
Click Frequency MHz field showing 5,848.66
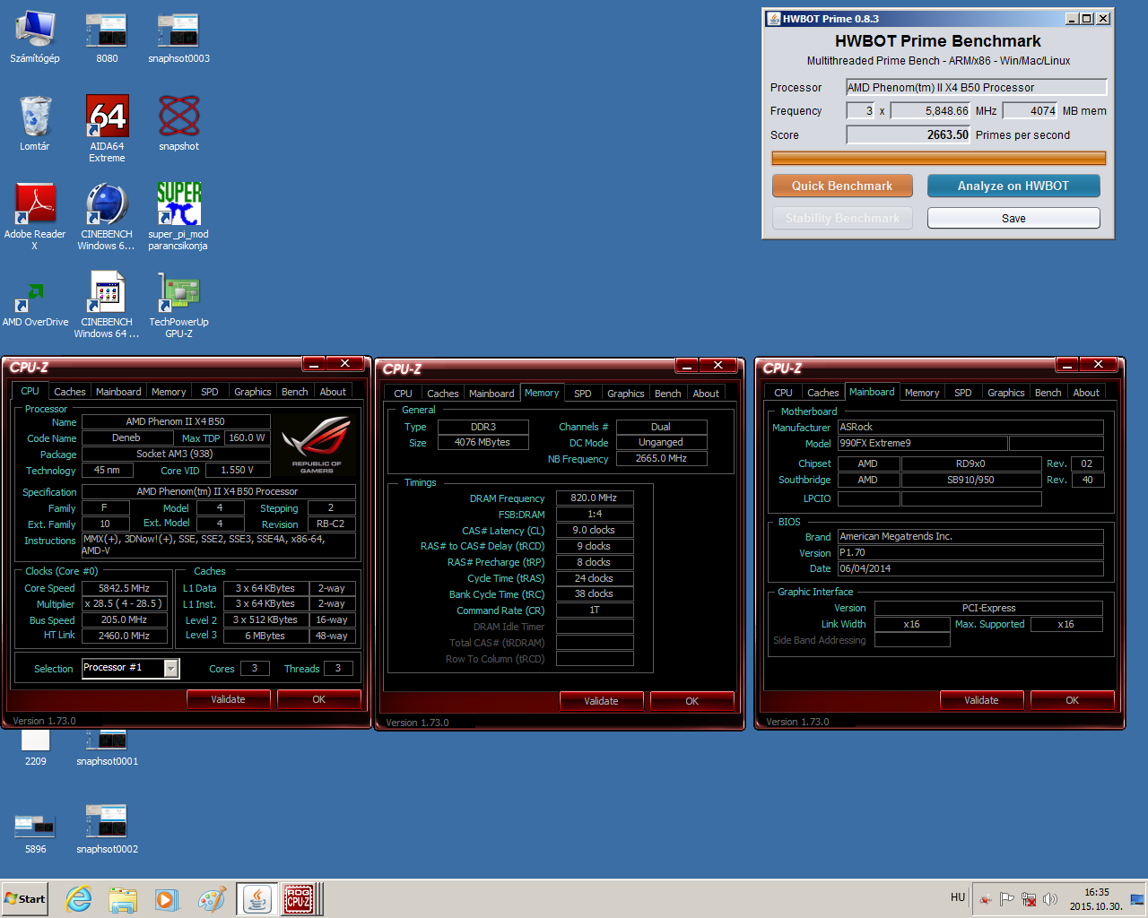[931, 111]
